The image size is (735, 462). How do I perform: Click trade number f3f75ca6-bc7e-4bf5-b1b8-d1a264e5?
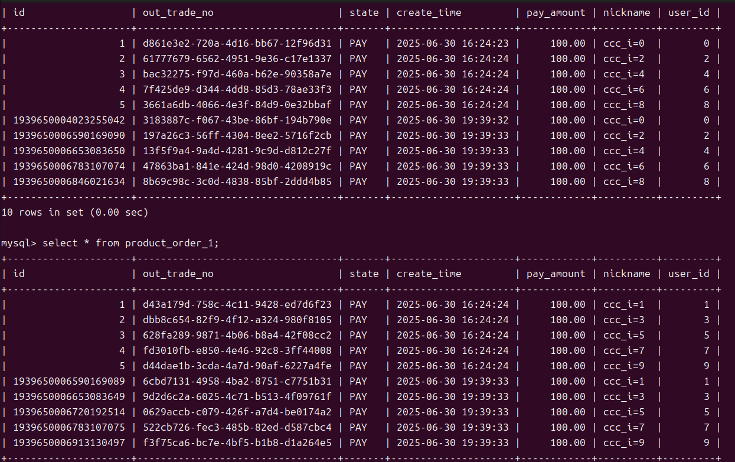237,443
